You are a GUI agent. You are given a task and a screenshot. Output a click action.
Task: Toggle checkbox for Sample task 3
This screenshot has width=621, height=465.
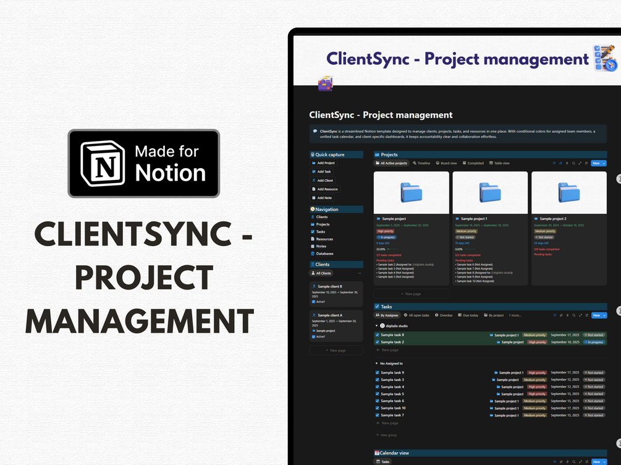(378, 380)
